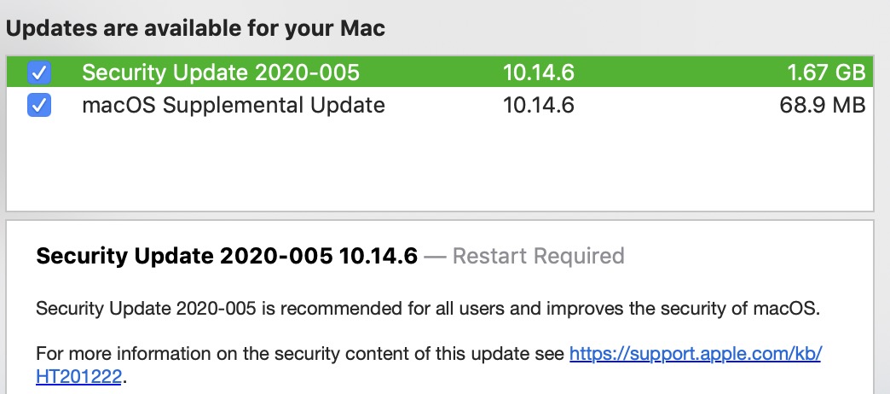Select the Security Update 2020-005 row name
This screenshot has height=394, width=890.
pos(220,73)
